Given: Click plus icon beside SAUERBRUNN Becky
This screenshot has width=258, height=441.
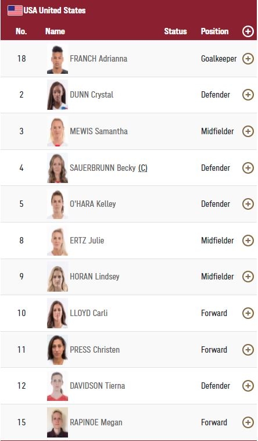Looking at the screenshot, I should coord(248,168).
